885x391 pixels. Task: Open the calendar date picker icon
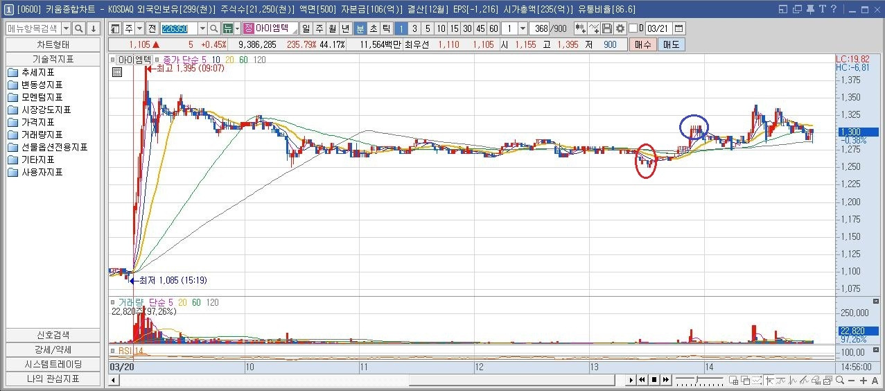coord(678,28)
